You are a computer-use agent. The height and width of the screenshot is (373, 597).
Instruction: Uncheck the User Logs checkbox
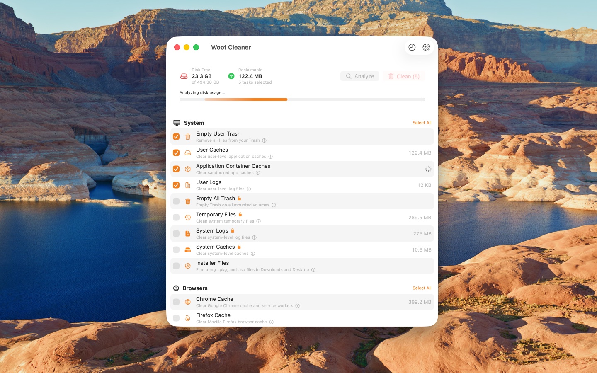coord(176,185)
